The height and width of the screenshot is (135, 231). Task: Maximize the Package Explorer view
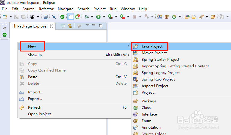tap(101, 26)
